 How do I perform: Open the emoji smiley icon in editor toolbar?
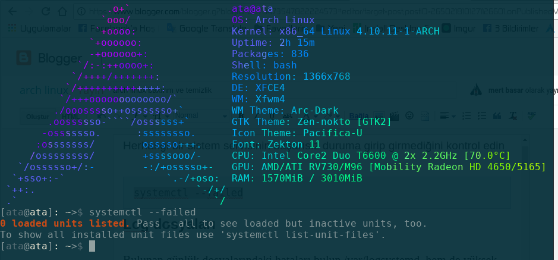click(410, 115)
